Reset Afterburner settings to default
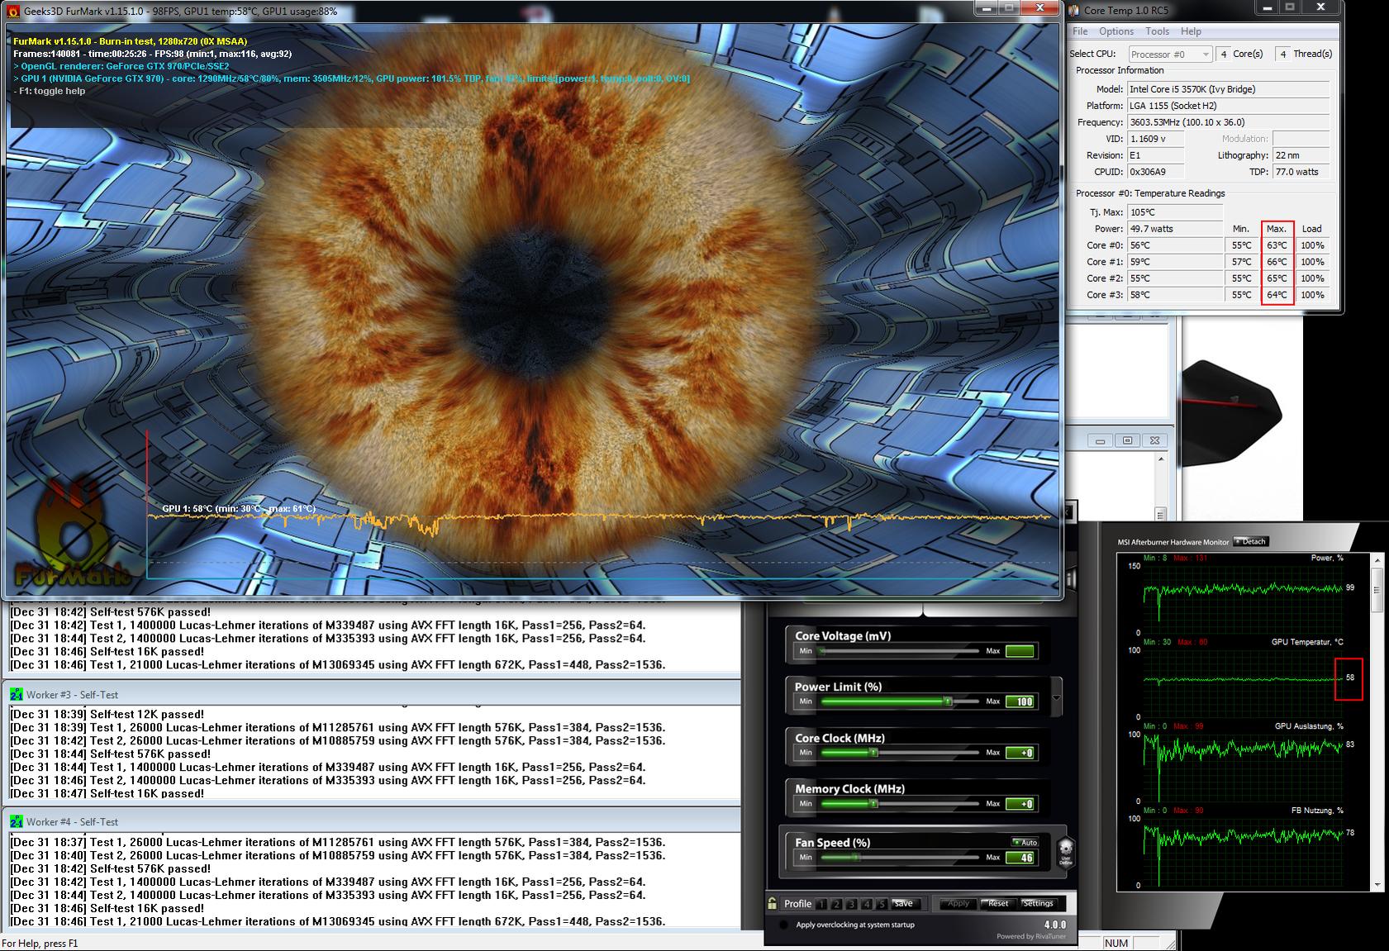Image resolution: width=1389 pixels, height=951 pixels. pyautogui.click(x=998, y=904)
